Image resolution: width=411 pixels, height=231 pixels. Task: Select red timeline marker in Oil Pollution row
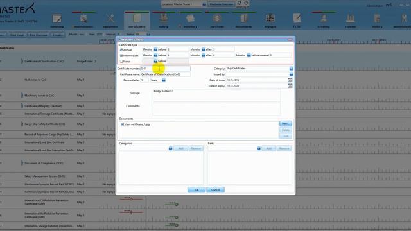131,199
